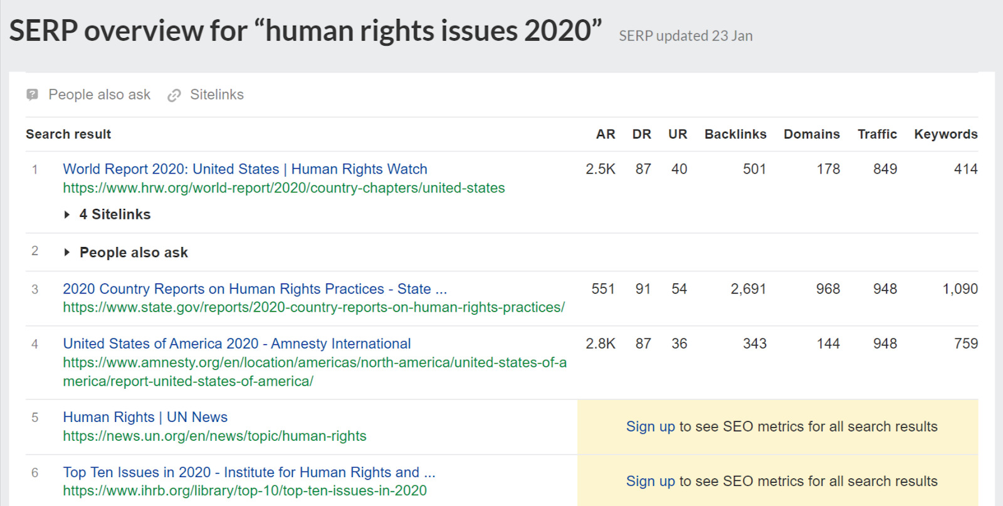Viewport: 1003px width, 506px height.
Task: Click the 551 AR value for state.gov
Action: 603,288
